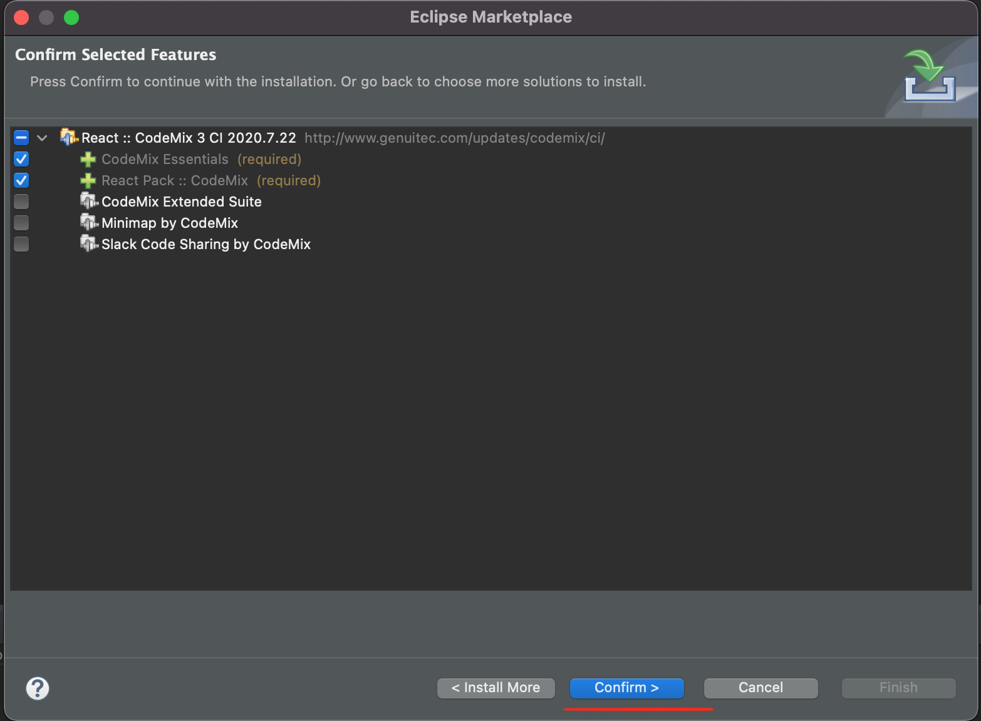Uncheck the CodeMix Essentials checkbox
This screenshot has width=981, height=721.
[x=21, y=159]
